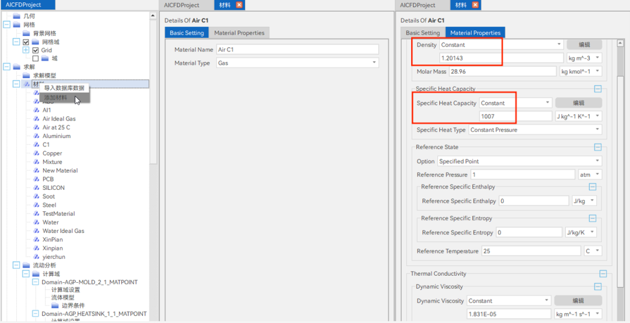Close the 材料 tab in right pane
The image size is (630, 323).
475,5
